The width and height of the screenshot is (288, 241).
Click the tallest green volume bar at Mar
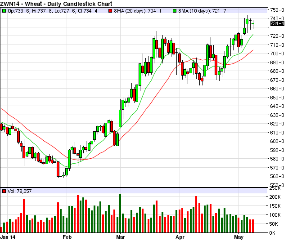pos(120,213)
